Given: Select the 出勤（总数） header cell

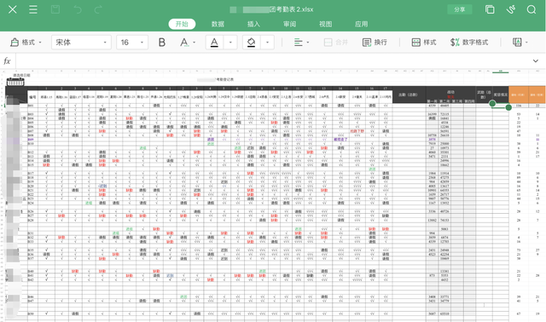Looking at the screenshot, I should tap(409, 95).
